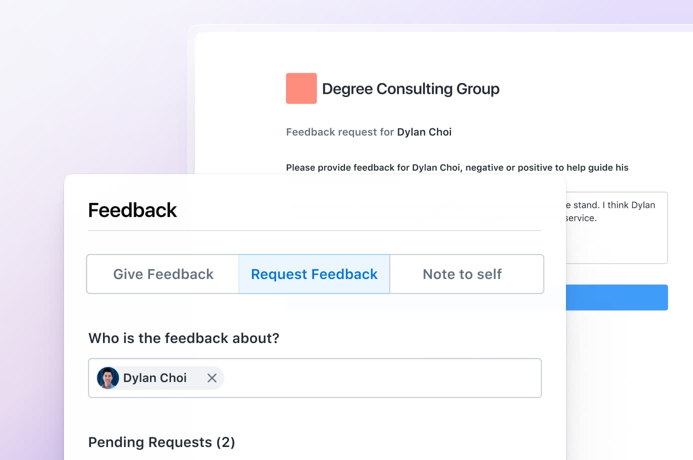693x460 pixels.
Task: Click the 'Feedback request for Dylan Choi' link
Action: (x=368, y=132)
